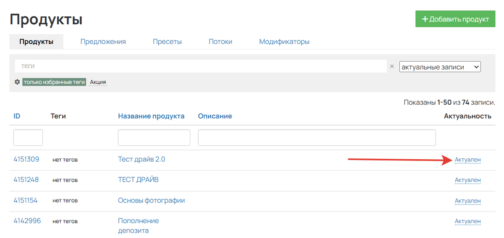Click the description filter input

coord(317,137)
